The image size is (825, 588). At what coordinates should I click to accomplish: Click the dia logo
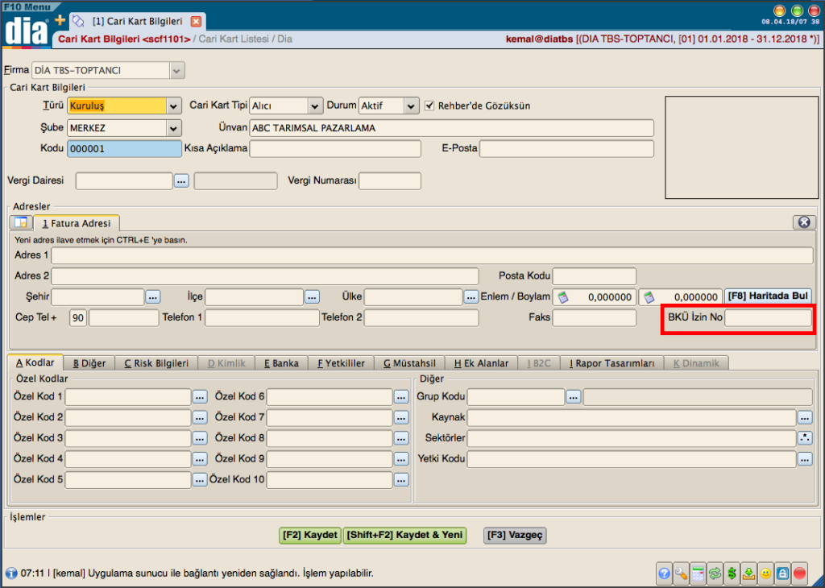(x=26, y=31)
